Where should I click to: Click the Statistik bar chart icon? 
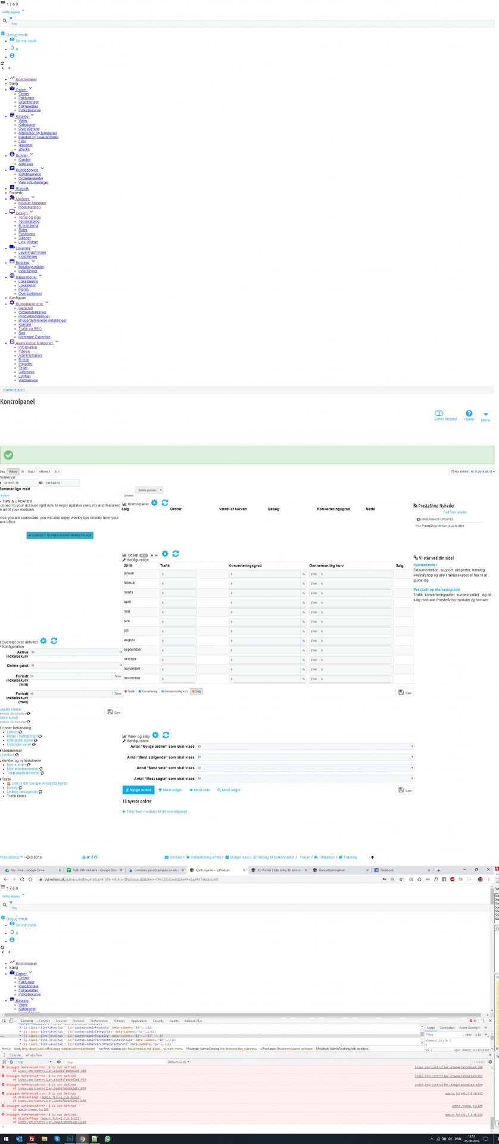click(x=12, y=187)
